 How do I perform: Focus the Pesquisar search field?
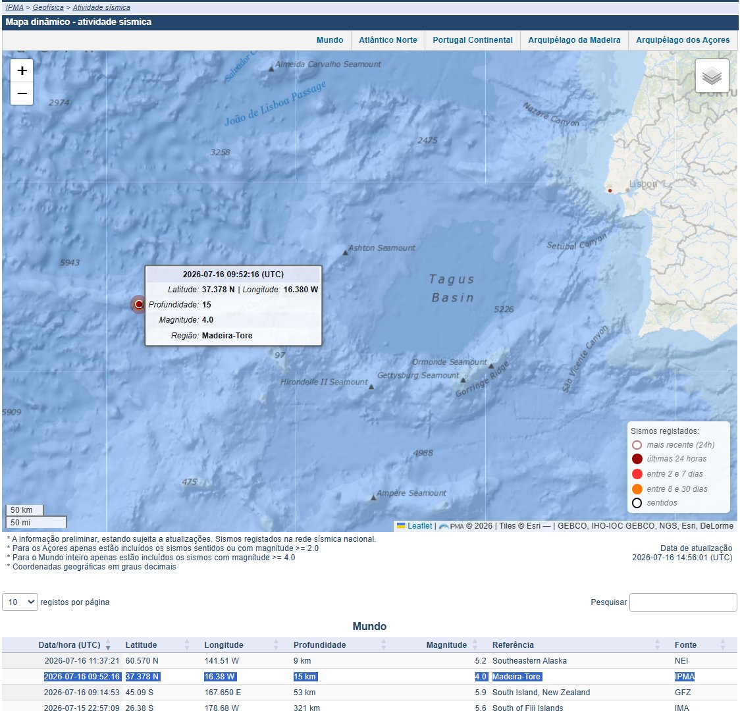683,602
